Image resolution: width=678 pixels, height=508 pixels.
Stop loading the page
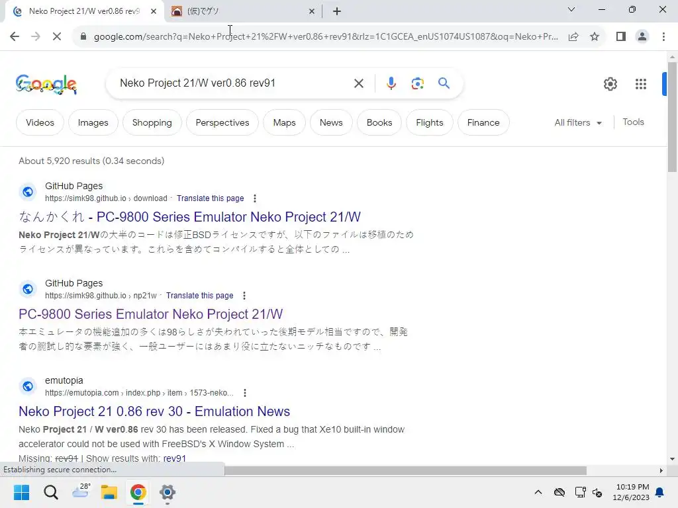tap(57, 37)
